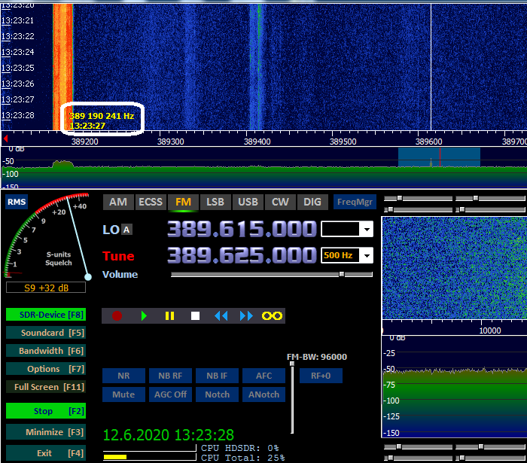
Task: Select FM demodulation mode
Action: (x=183, y=202)
